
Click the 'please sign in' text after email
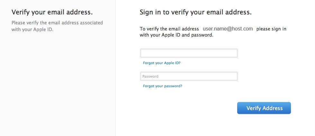pyautogui.click(x=271, y=29)
